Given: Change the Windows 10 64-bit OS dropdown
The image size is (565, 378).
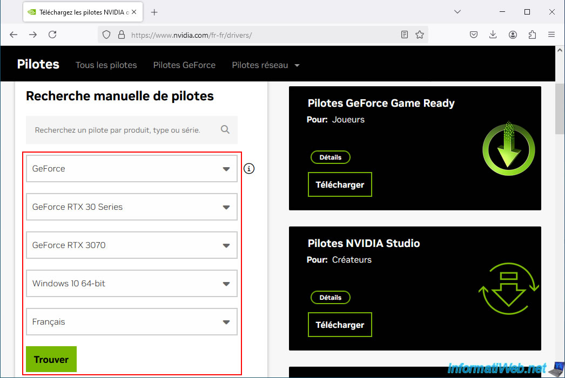Looking at the screenshot, I should (131, 284).
